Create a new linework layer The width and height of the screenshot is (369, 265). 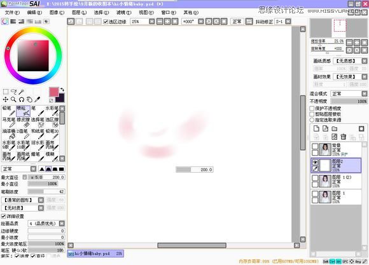pos(325,128)
